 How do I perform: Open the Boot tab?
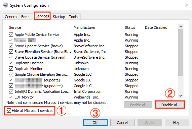pos(25,17)
